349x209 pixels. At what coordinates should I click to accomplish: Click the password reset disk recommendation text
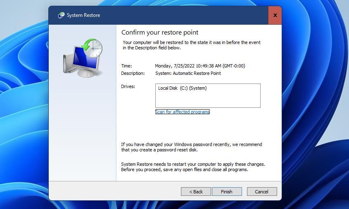pyautogui.click(x=191, y=147)
